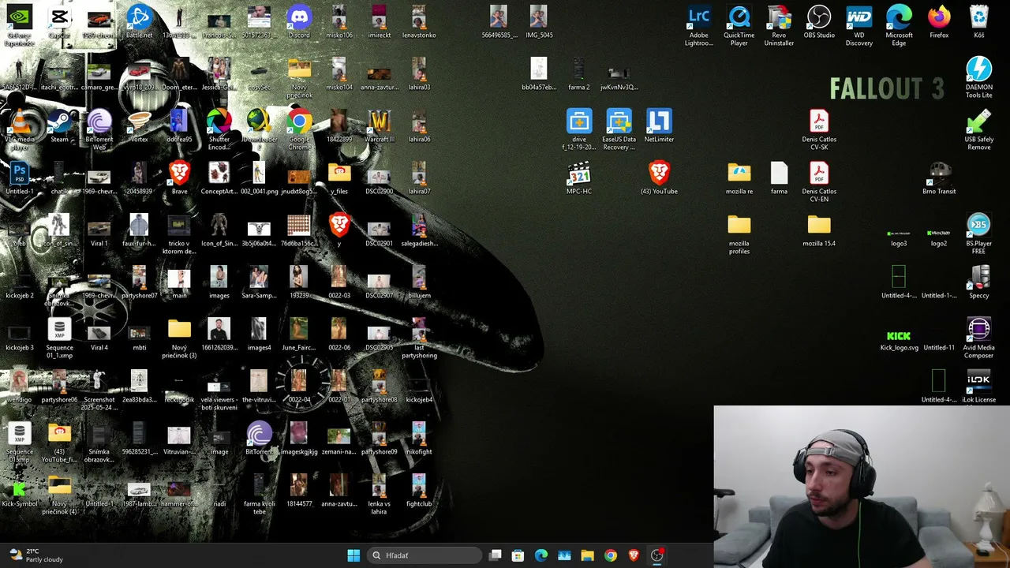Open the Partly cloudy weather widget
Screen dimensions: 1010x568
pos(36,555)
